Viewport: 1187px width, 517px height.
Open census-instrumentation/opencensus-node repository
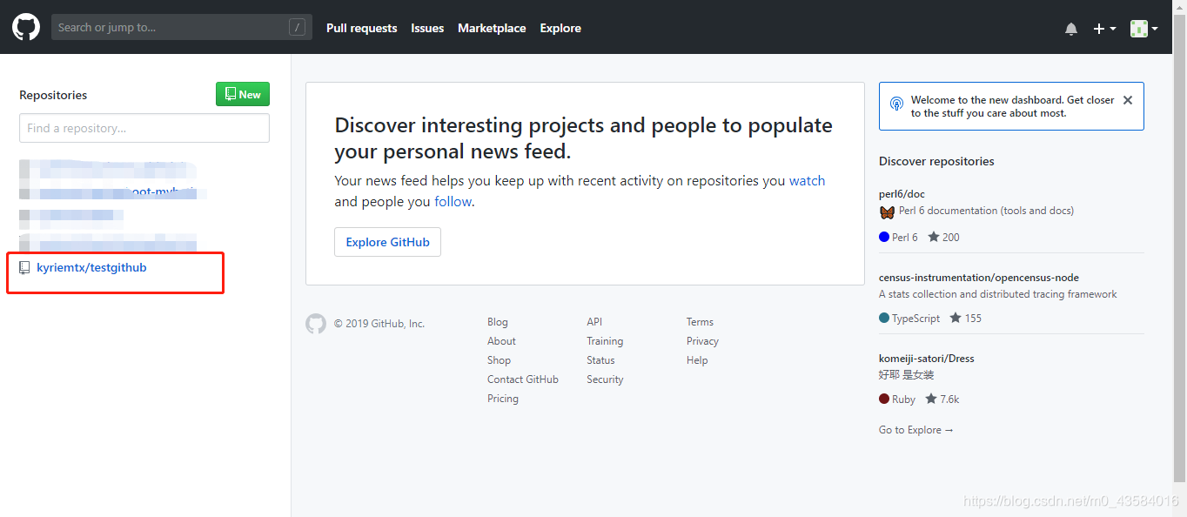point(979,278)
